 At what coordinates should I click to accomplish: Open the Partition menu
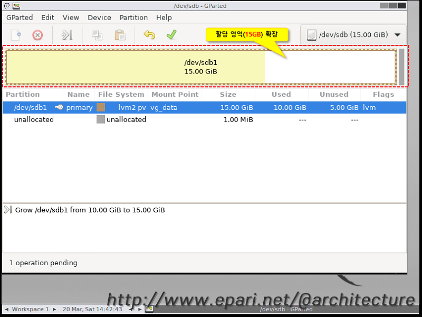(133, 17)
